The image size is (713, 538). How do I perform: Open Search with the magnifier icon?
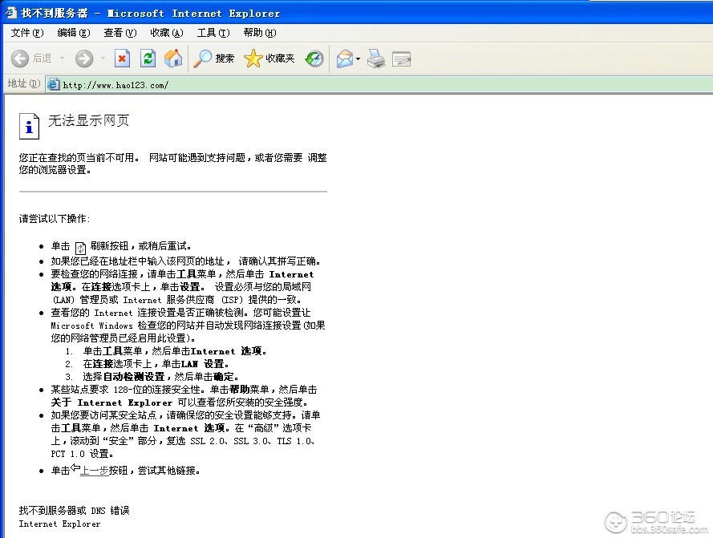point(202,59)
